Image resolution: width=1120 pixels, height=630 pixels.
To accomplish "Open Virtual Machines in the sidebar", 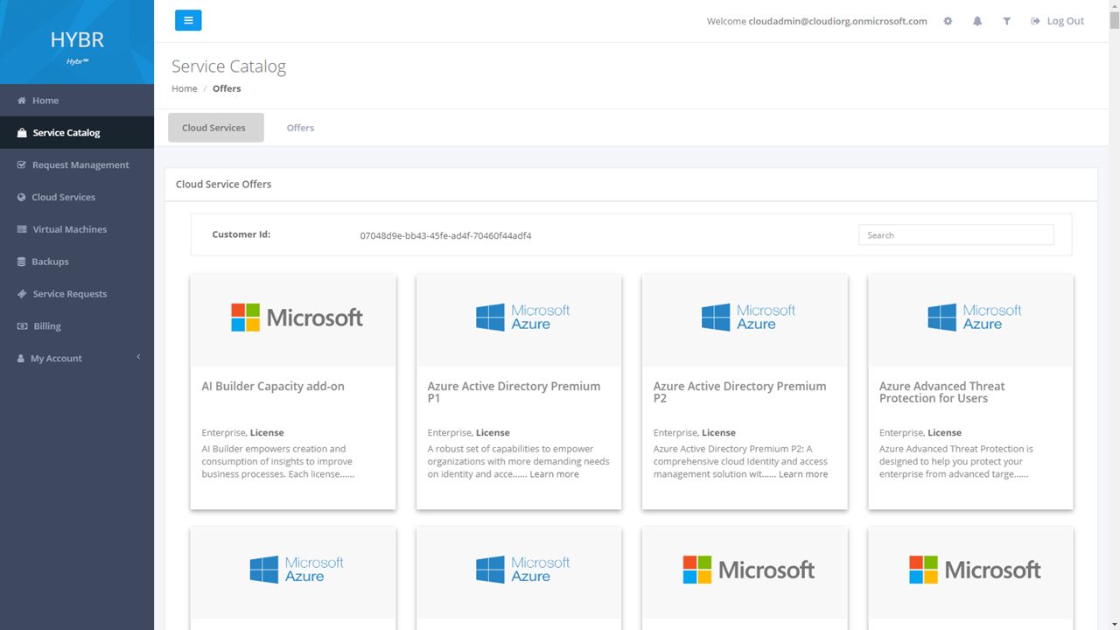I will click(x=77, y=229).
